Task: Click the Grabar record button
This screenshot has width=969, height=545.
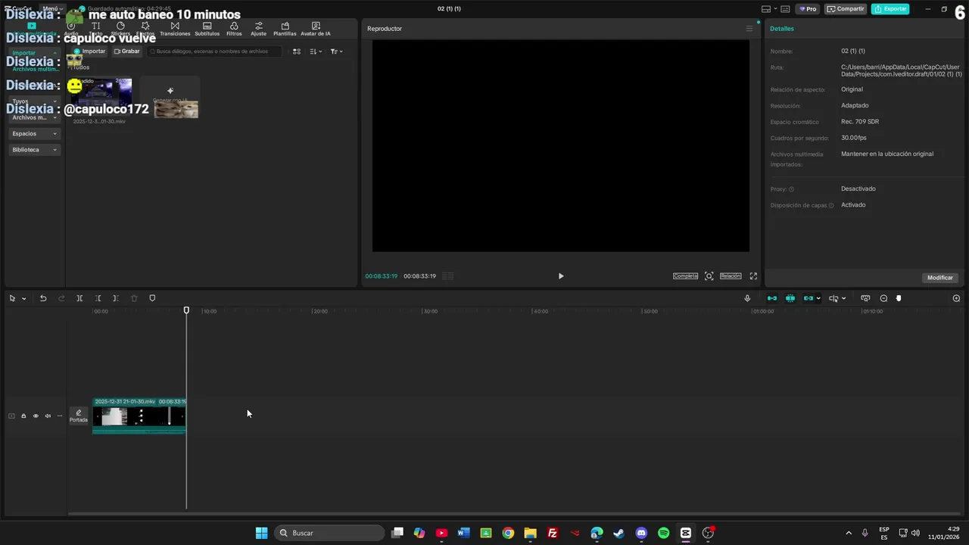Action: click(126, 51)
